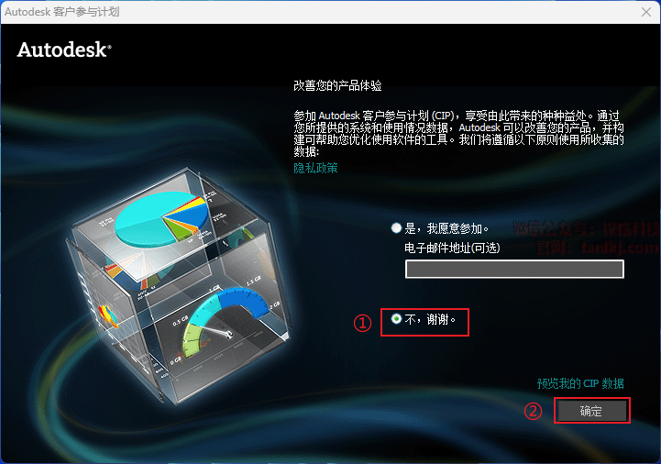
Task: Click the small colorful chart on cube's left face
Action: click(x=108, y=316)
